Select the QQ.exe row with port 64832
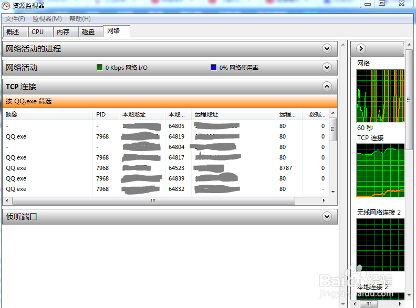416x308 pixels. (x=166, y=189)
